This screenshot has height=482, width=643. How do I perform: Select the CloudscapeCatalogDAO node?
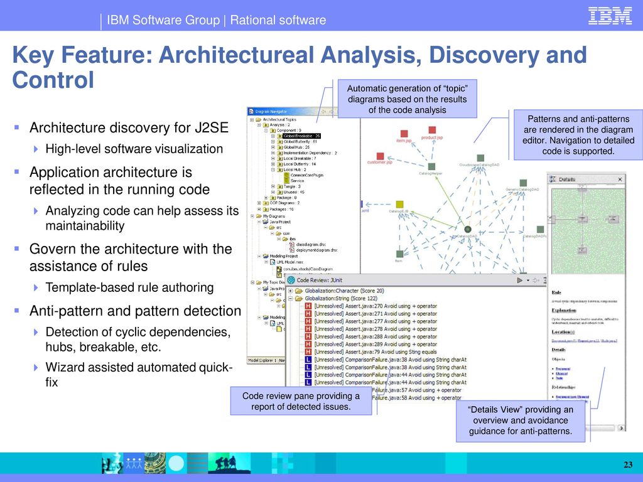480,158
